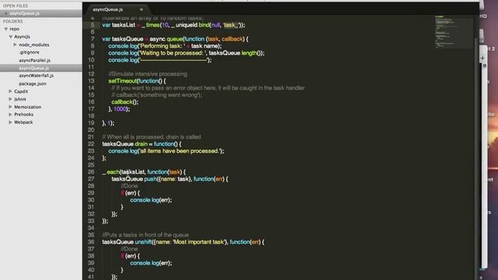Screen dimensions: 498x280
Task: Select asyncQueue.js in Asyncjs folder
Action: 34,68
